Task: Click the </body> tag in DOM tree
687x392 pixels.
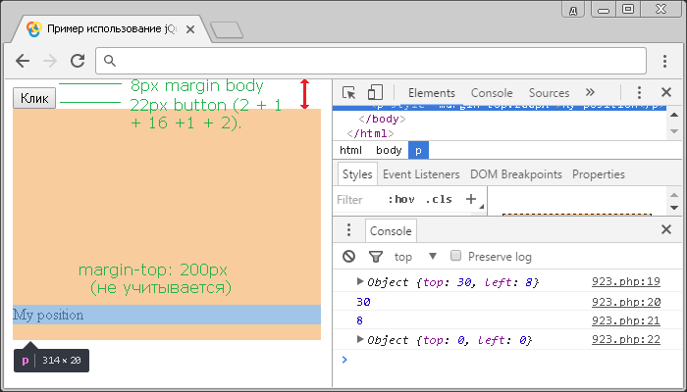Action: coord(382,119)
